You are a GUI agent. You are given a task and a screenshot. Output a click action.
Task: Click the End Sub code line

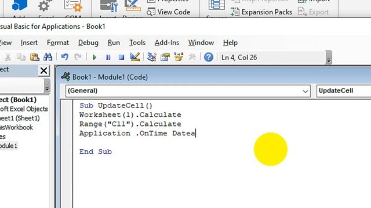tap(96, 151)
